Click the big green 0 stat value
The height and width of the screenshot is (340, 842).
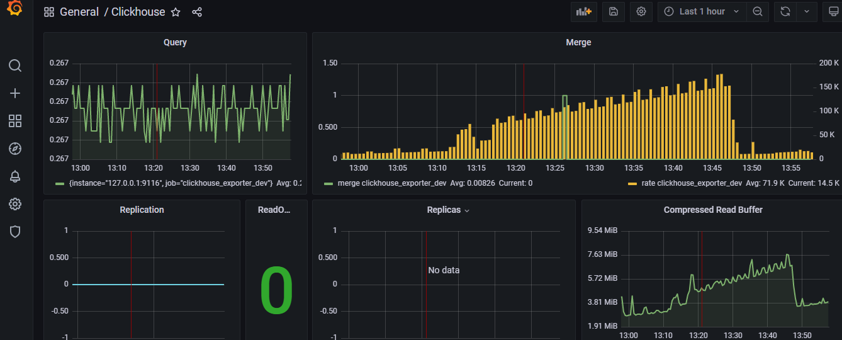276,291
